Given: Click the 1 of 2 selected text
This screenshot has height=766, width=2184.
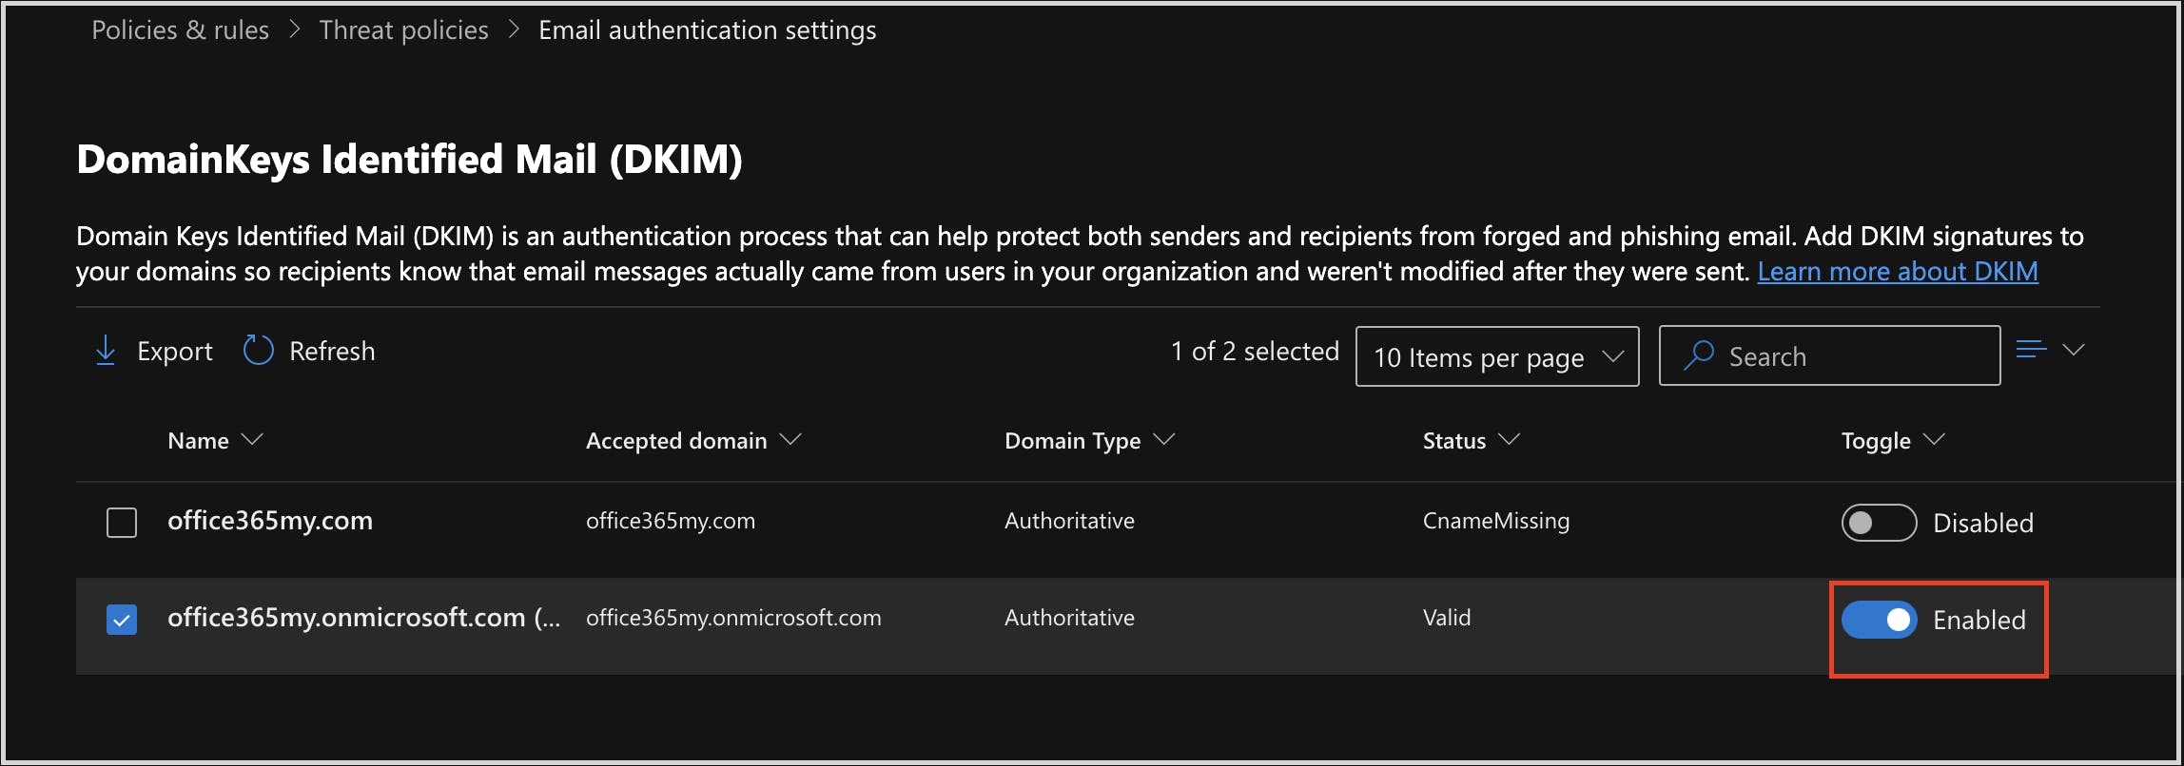Looking at the screenshot, I should (1255, 352).
